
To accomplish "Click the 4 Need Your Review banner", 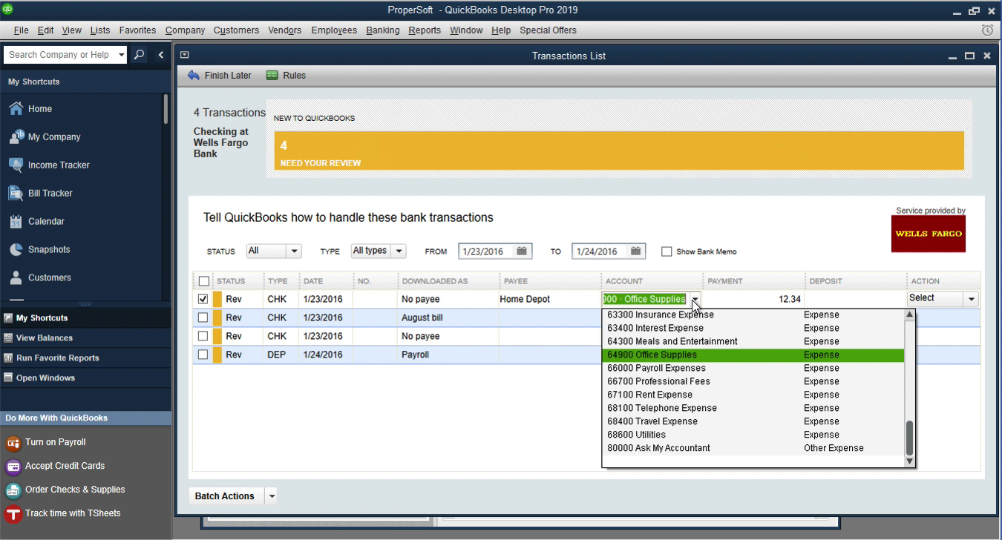I will pos(619,151).
